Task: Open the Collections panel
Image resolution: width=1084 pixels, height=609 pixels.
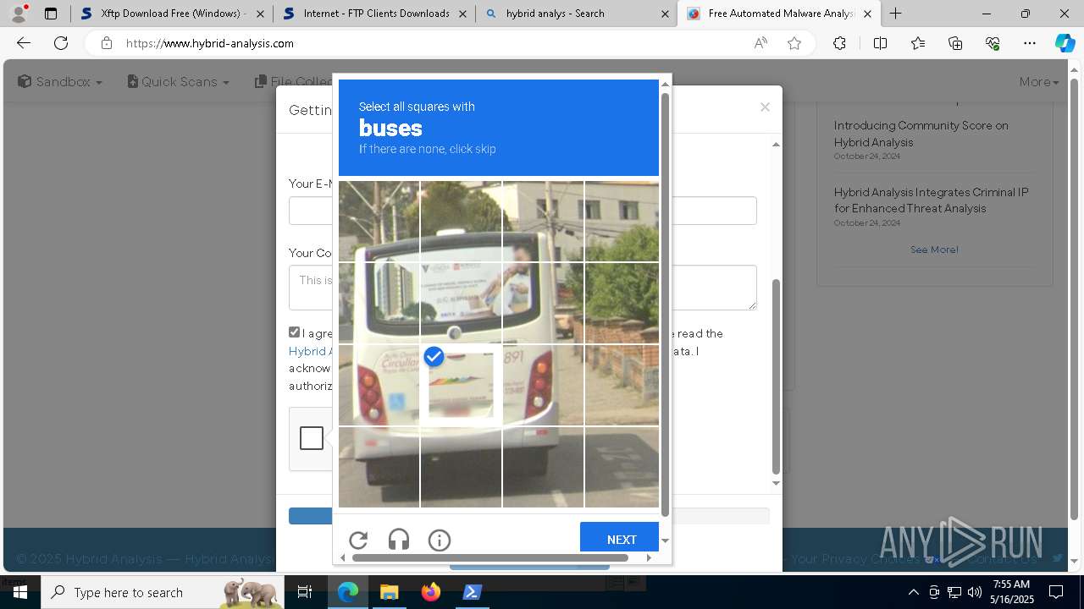Action: point(955,43)
